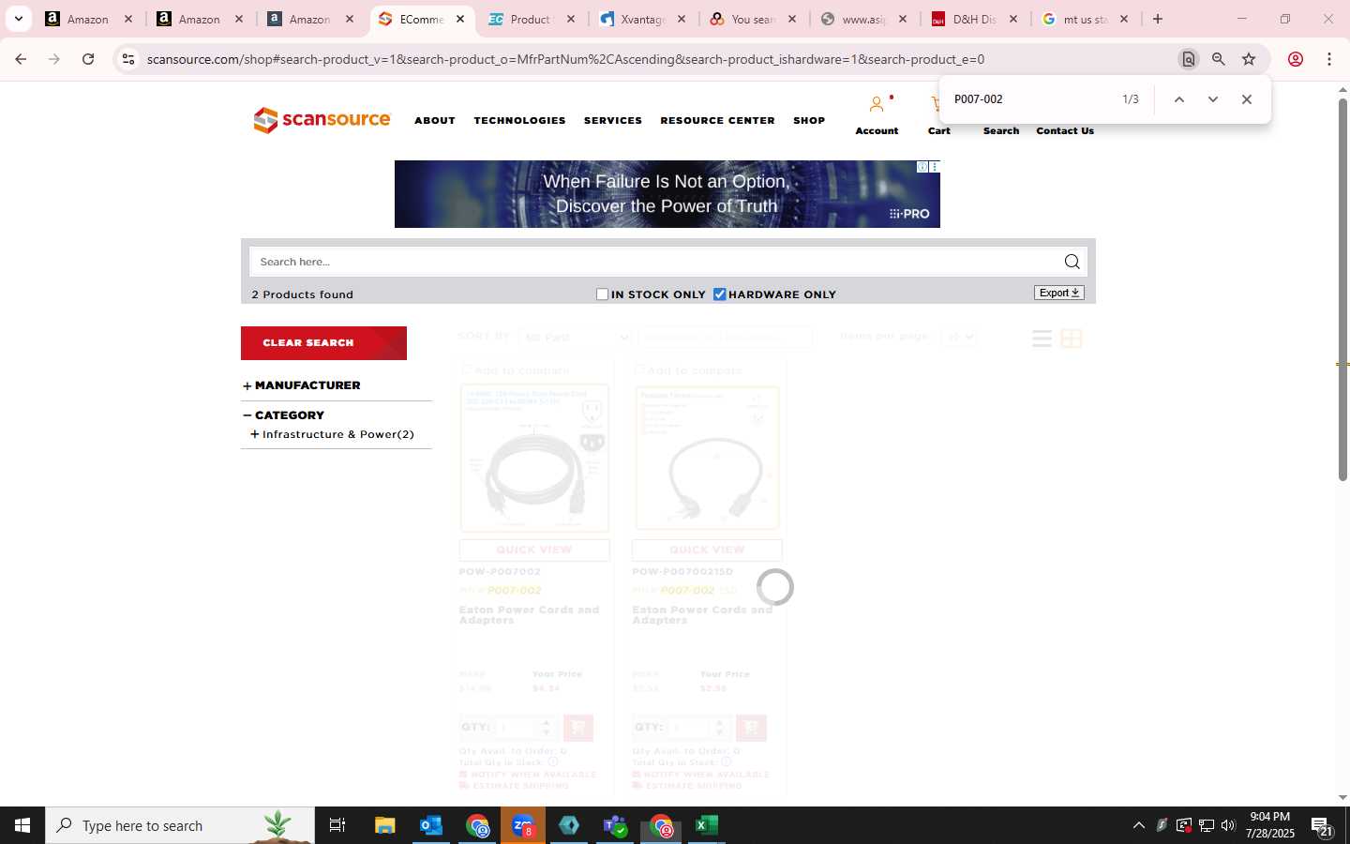The image size is (1350, 844).
Task: Open Microsoft Teams from the taskbar
Action: click(615, 825)
